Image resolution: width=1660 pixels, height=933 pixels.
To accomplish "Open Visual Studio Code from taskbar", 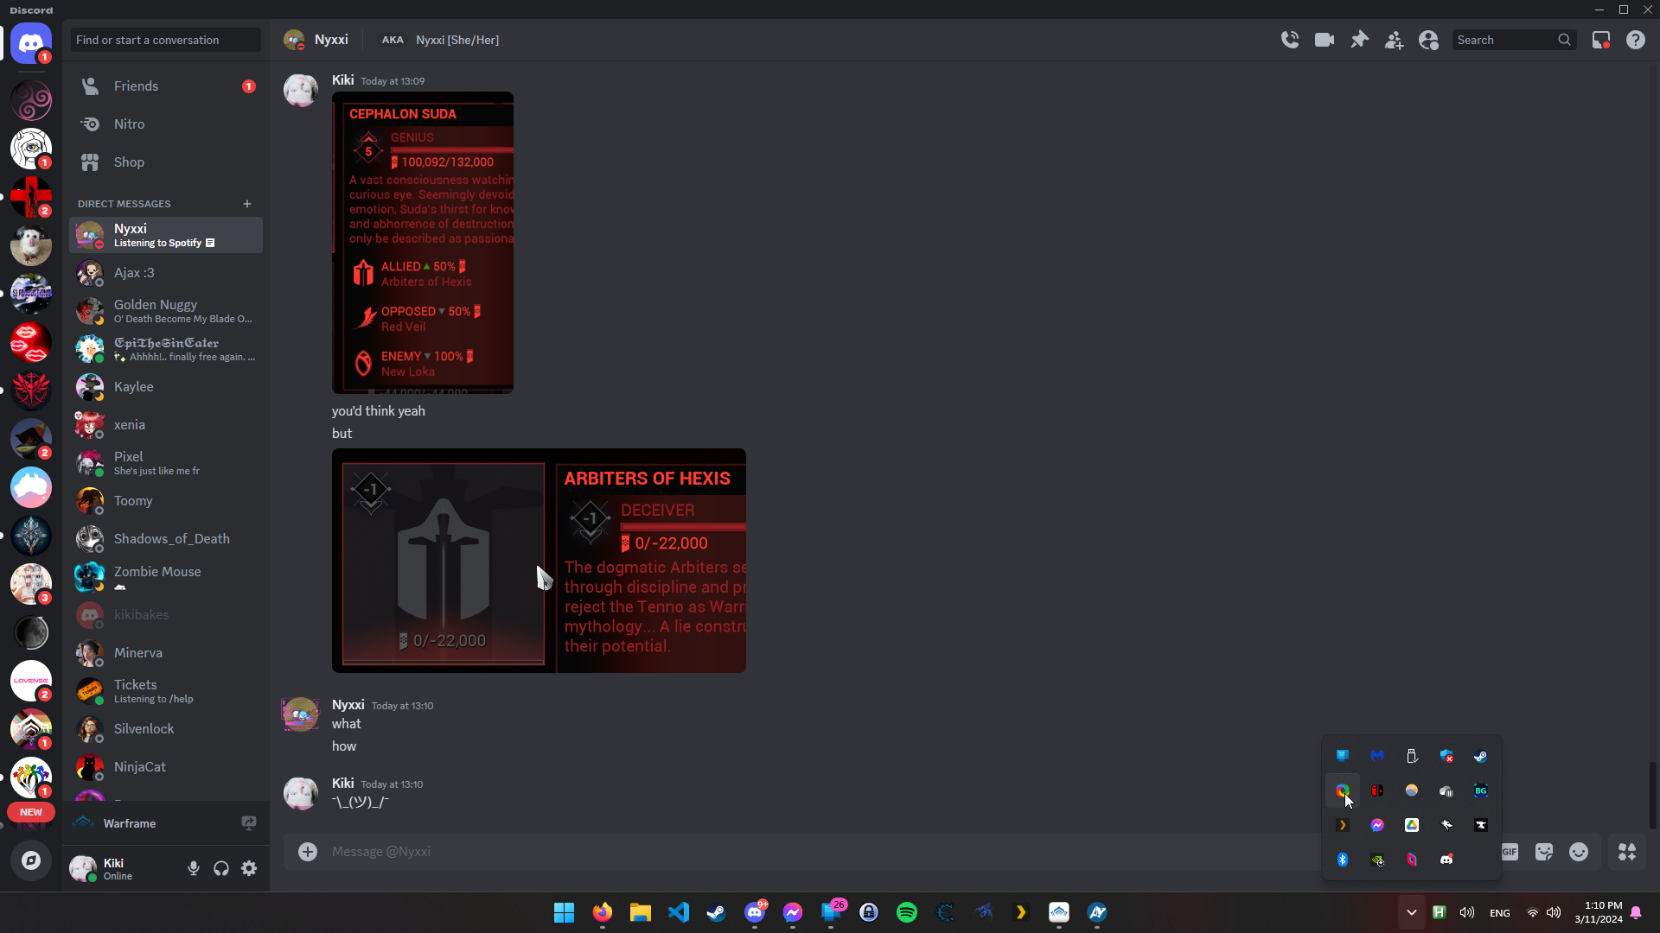I will (679, 912).
